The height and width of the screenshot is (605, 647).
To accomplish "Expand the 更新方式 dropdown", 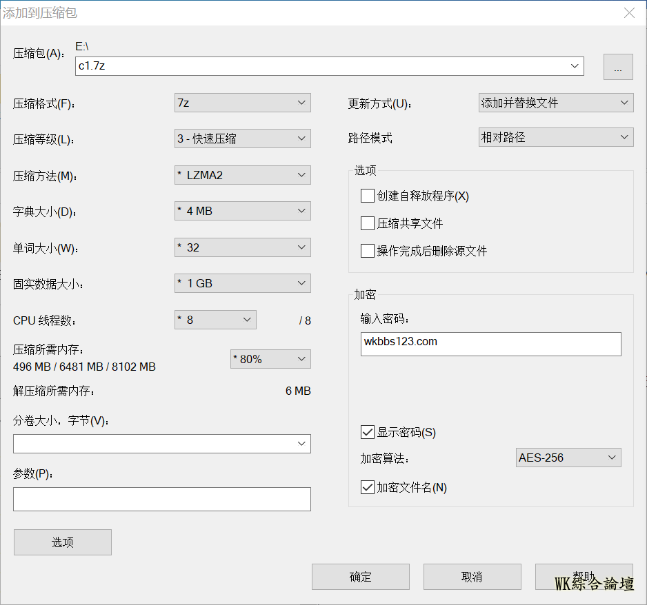I will [555, 103].
